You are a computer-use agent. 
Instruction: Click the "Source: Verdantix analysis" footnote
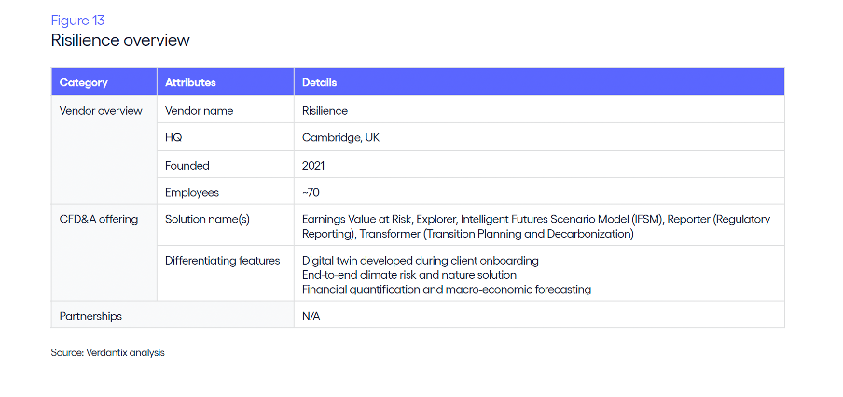coord(107,353)
